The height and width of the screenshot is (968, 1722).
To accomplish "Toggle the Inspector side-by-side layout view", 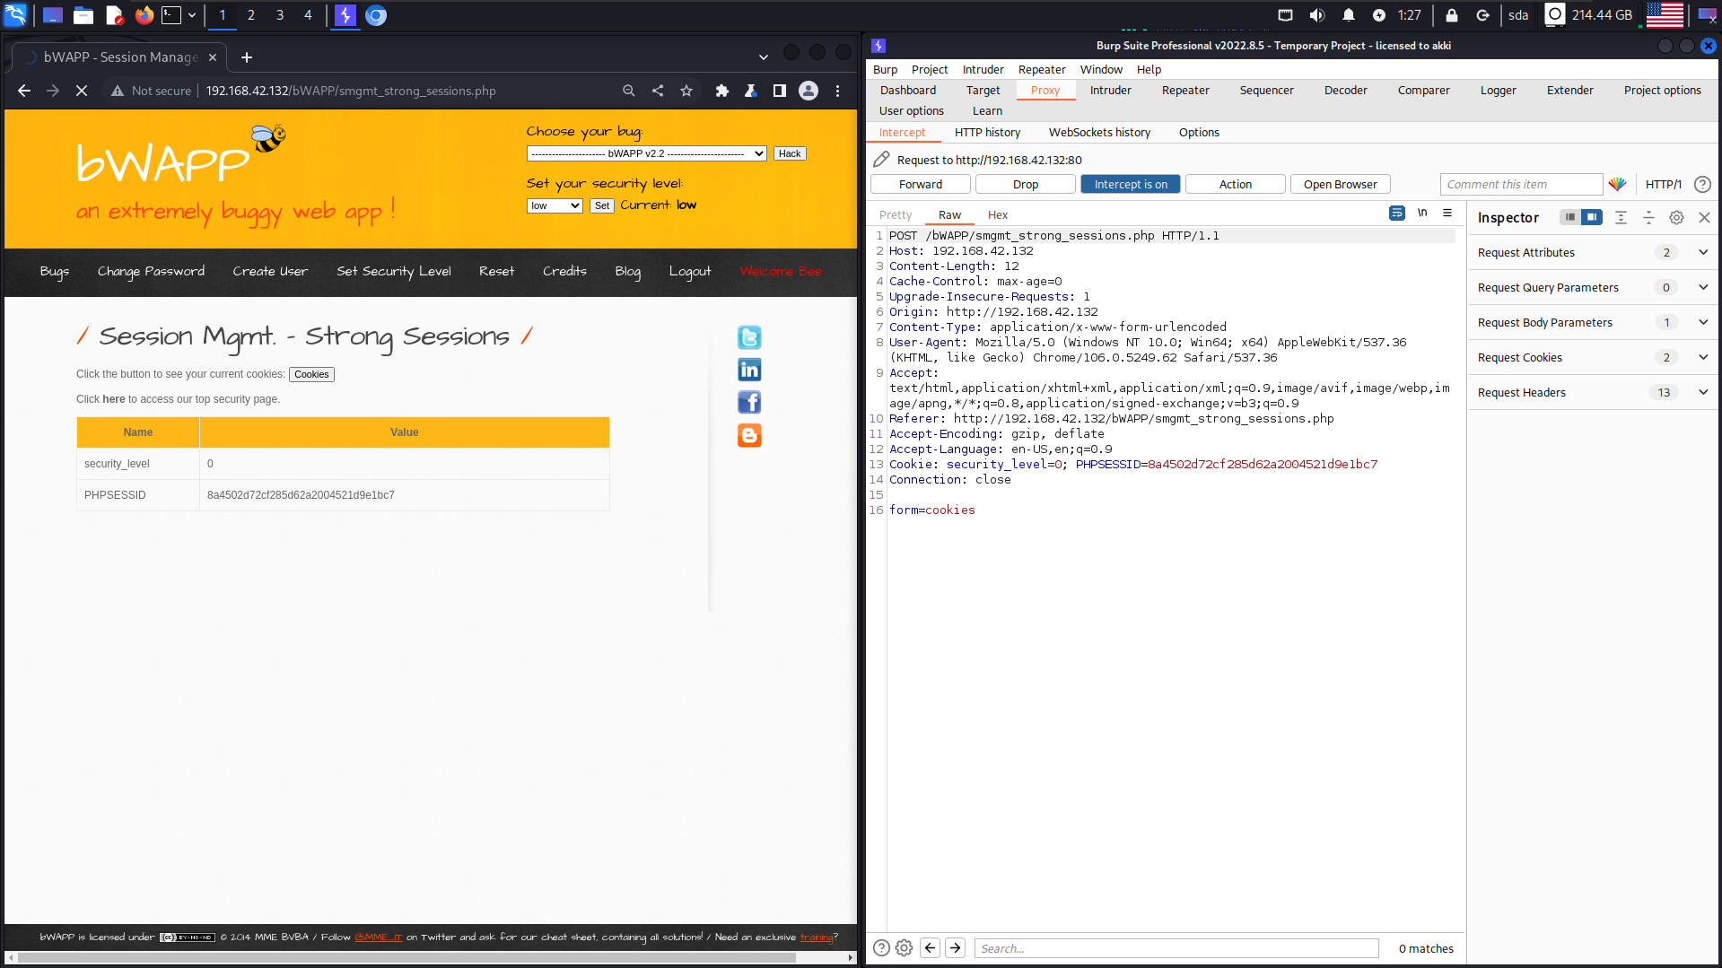I will click(1591, 217).
